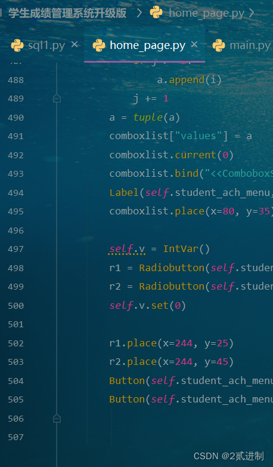Viewport: 273px width, 467px height.
Task: Close the home_page.py tab
Action: click(x=194, y=45)
